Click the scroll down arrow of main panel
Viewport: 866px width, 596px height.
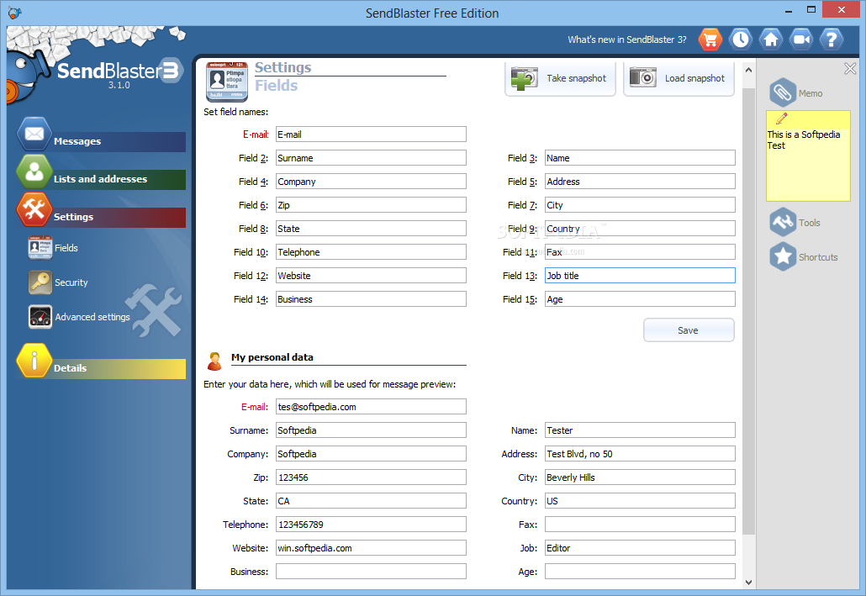point(748,582)
